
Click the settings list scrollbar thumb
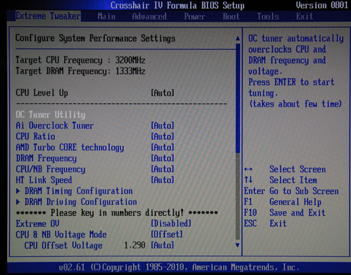tap(237, 98)
